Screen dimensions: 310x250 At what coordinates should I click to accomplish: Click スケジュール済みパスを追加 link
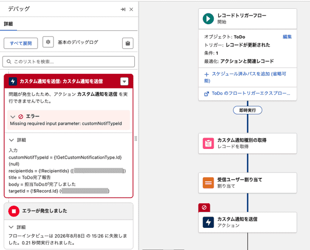[x=245, y=77]
